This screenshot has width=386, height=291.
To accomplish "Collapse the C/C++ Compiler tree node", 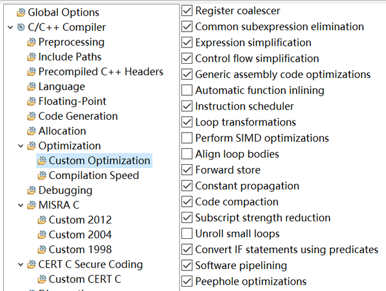I will point(10,27).
